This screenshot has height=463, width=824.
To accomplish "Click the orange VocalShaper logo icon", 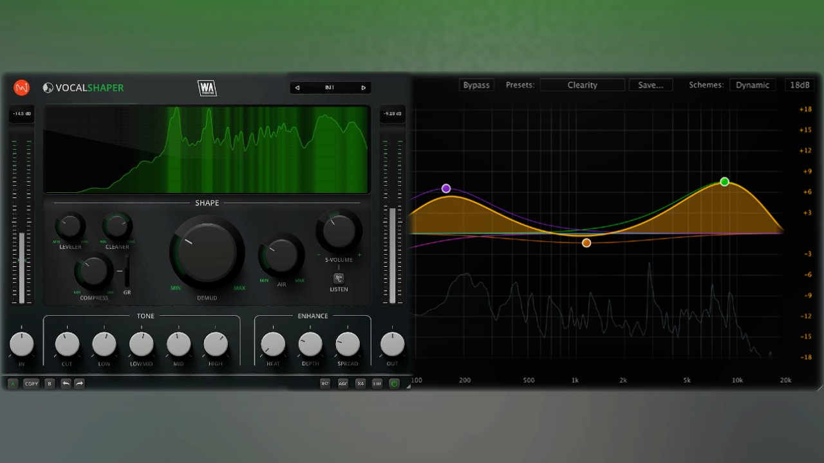I will pyautogui.click(x=22, y=87).
